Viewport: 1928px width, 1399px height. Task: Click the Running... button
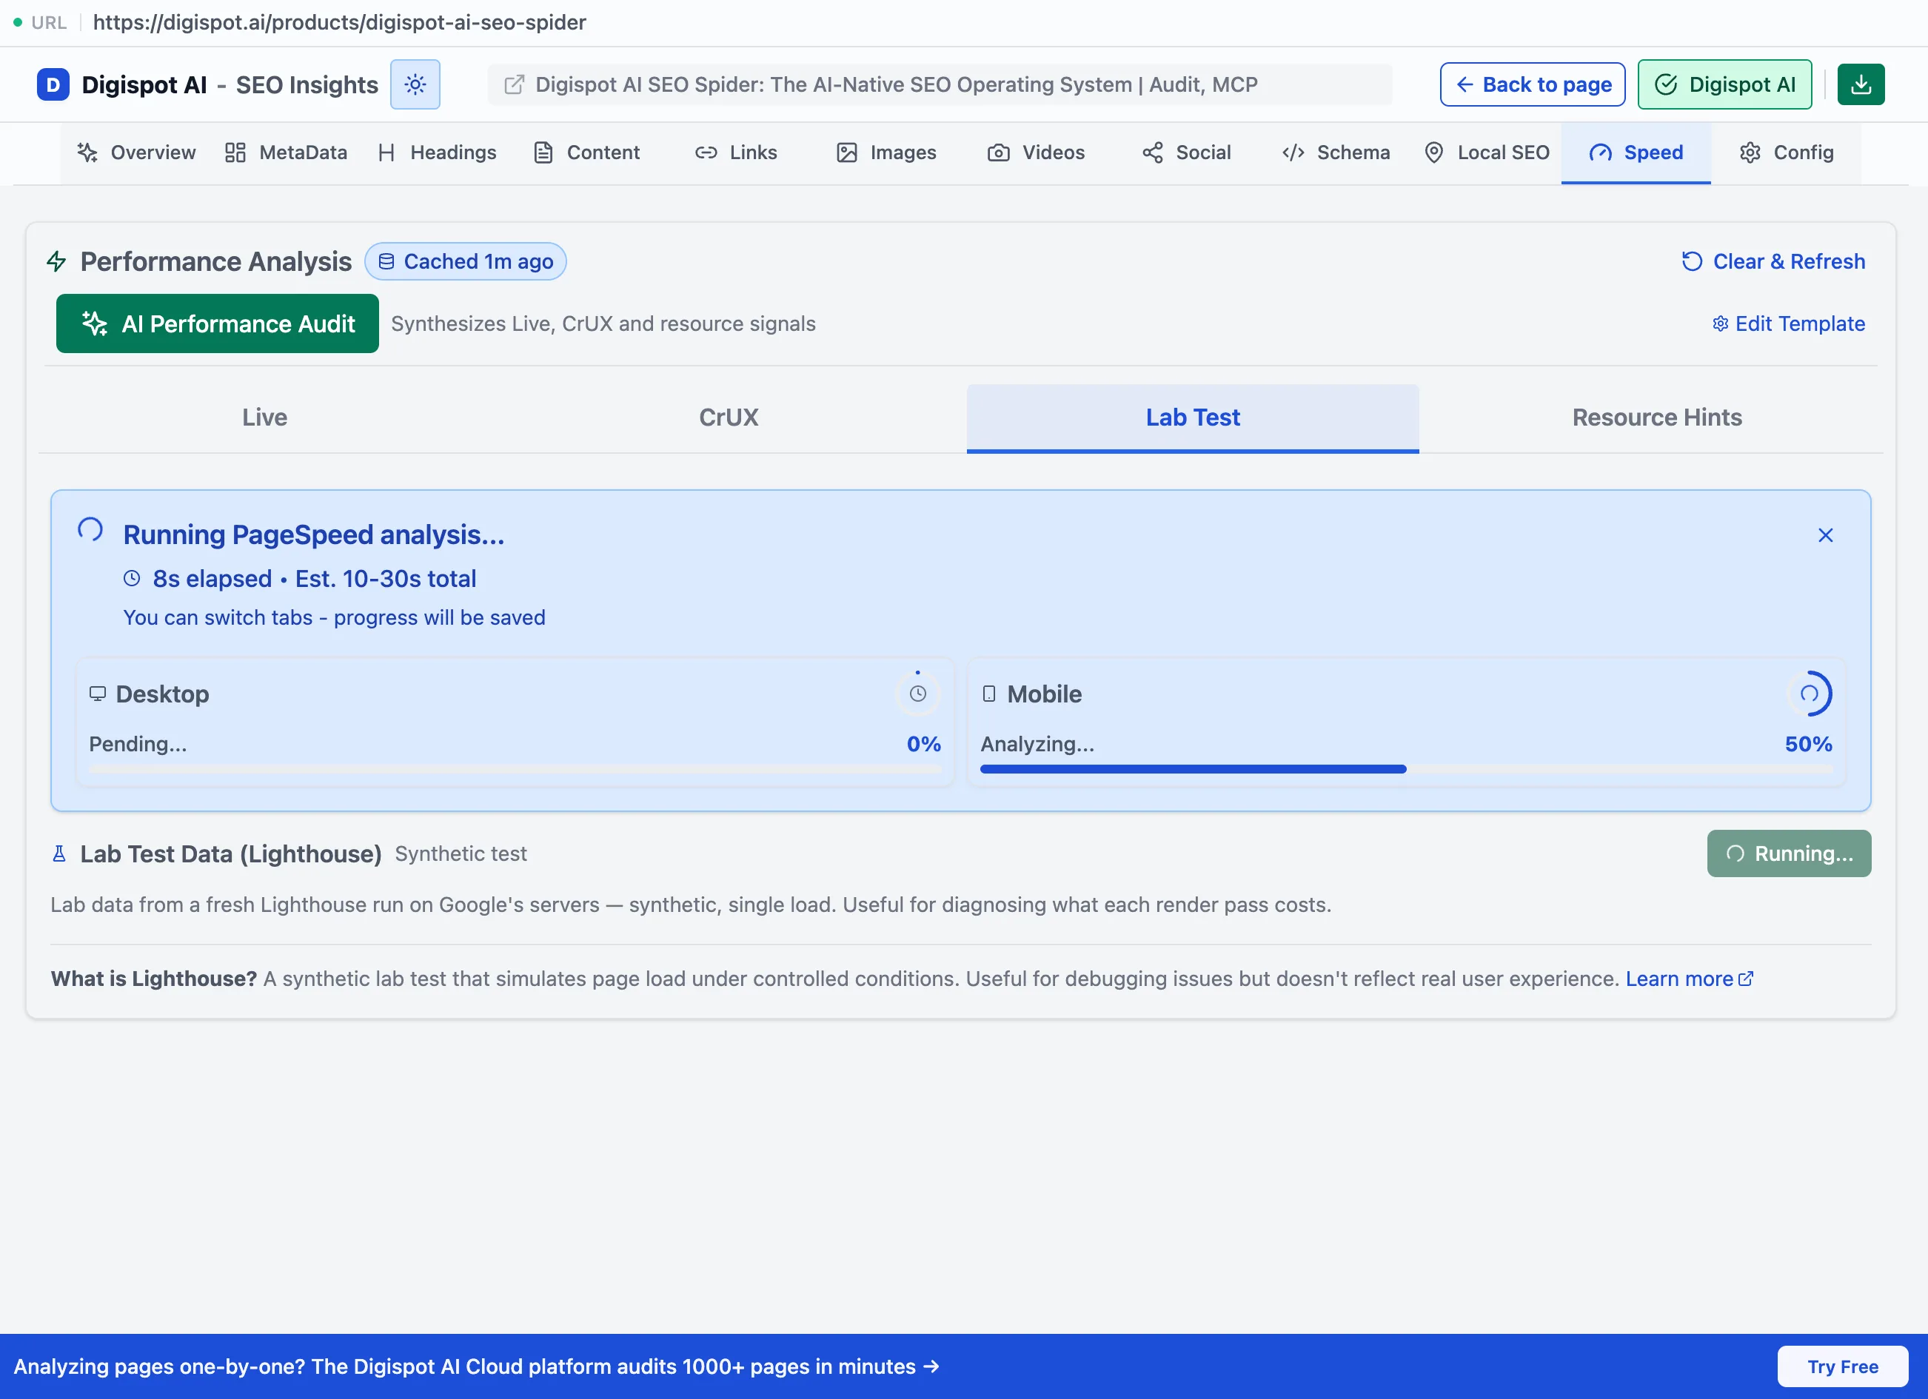point(1789,853)
